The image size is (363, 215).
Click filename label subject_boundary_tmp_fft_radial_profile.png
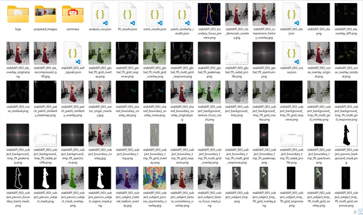pos(291,156)
